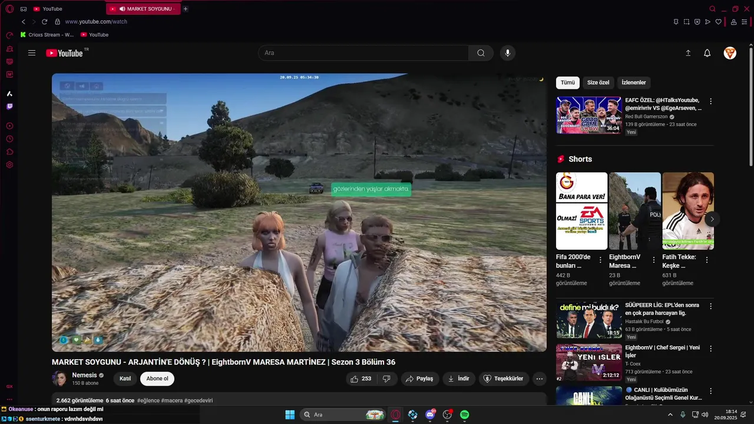The image size is (754, 424).
Task: Go to YouTube home via the logo
Action: click(x=65, y=53)
